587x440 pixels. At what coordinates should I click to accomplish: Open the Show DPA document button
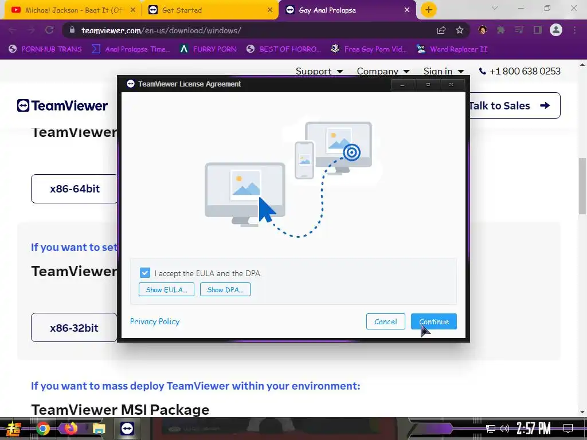point(225,289)
